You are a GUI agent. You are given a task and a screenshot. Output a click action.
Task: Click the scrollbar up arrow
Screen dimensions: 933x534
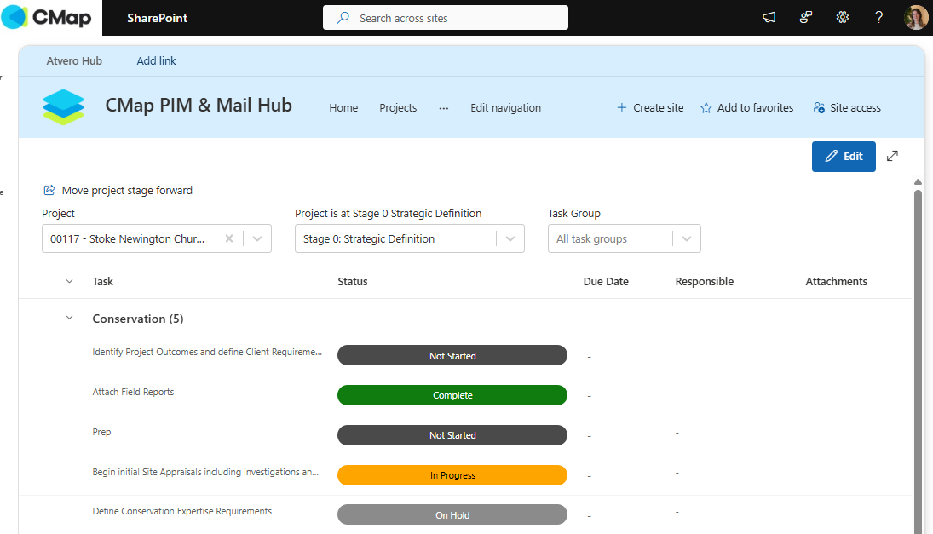point(918,182)
